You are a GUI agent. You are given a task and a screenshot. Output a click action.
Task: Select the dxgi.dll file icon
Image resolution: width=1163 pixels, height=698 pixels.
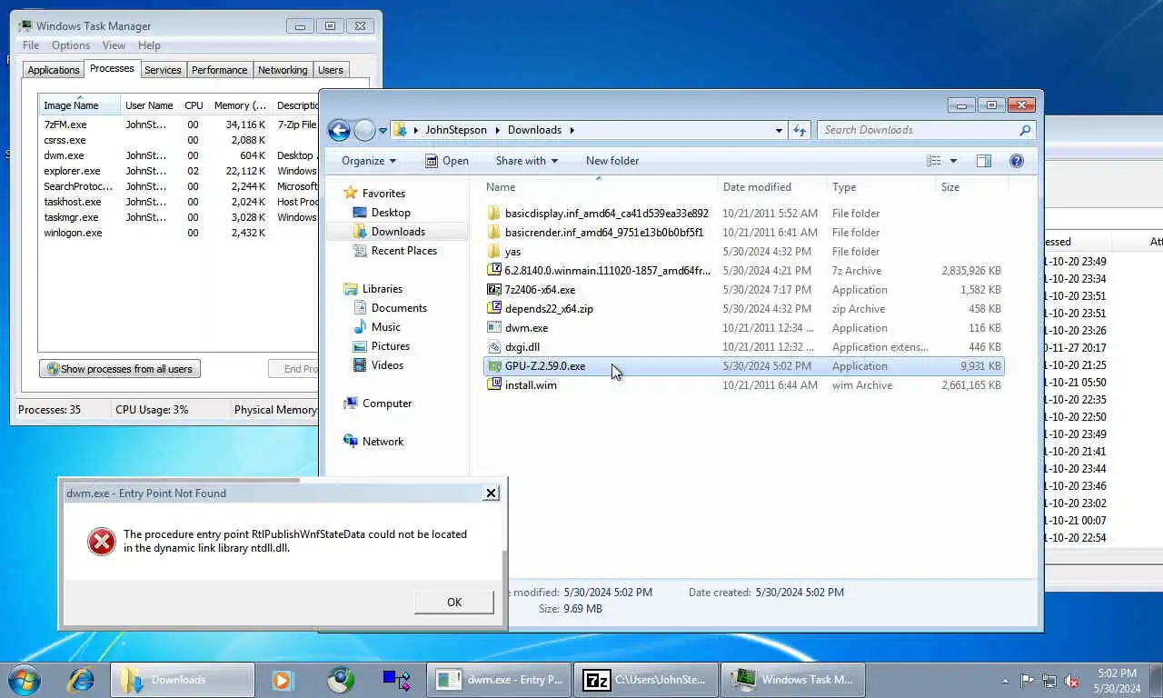494,347
